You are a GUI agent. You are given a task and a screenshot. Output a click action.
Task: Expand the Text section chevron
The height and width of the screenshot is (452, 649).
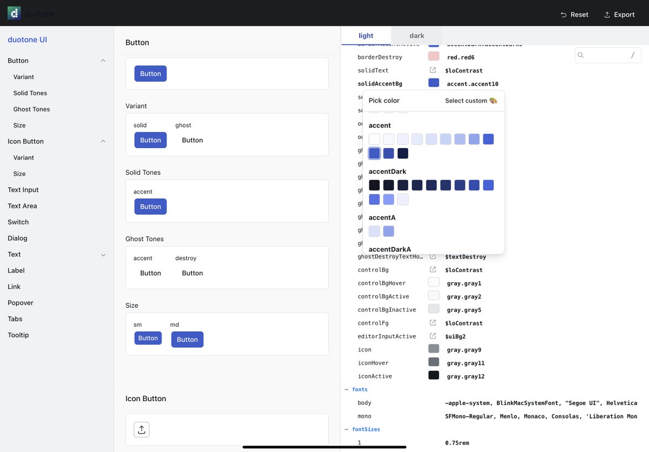click(x=103, y=255)
